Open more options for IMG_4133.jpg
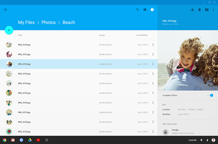The height and width of the screenshot is (144, 218). [153, 74]
